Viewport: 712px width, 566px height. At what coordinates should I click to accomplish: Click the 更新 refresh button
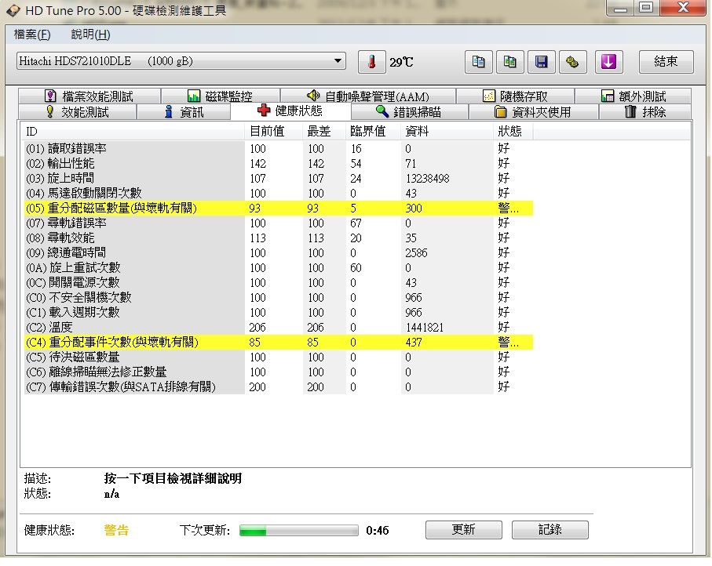[464, 530]
